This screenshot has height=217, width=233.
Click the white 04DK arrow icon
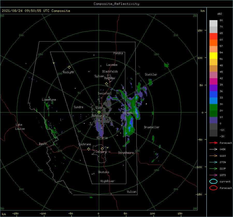pyautogui.click(x=213, y=149)
